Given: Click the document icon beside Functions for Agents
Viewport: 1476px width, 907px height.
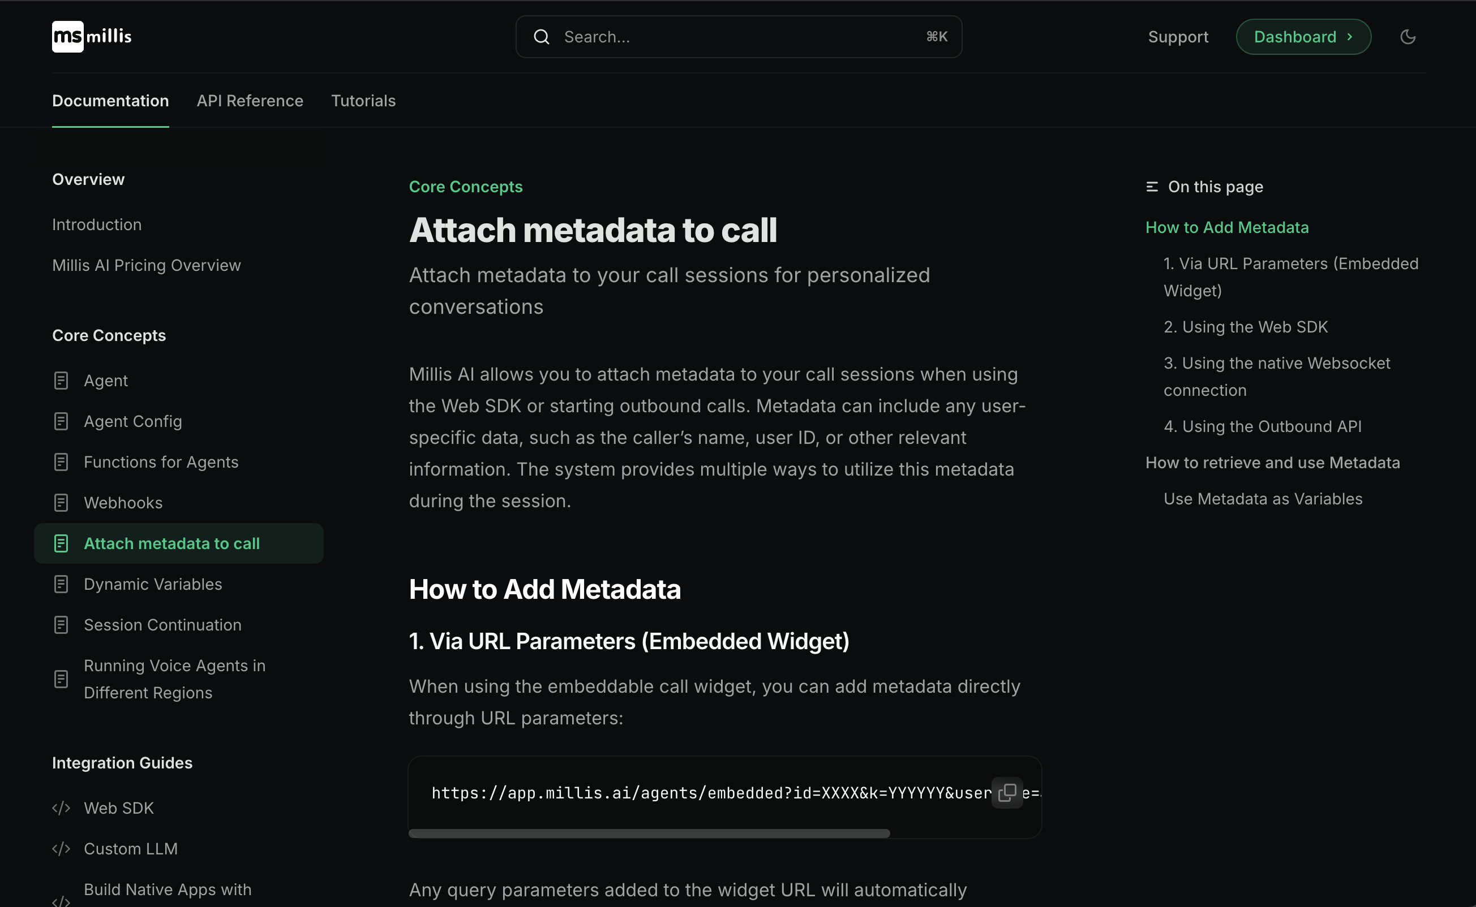Looking at the screenshot, I should (x=61, y=461).
